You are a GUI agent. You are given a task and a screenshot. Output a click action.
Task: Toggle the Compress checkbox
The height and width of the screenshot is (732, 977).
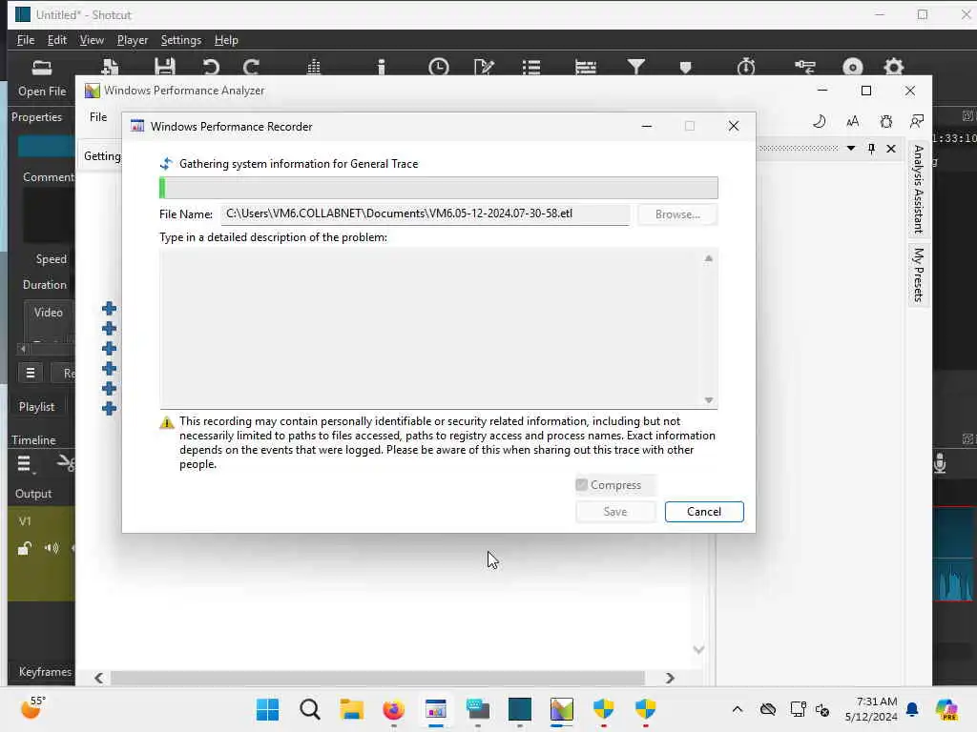[x=581, y=484]
